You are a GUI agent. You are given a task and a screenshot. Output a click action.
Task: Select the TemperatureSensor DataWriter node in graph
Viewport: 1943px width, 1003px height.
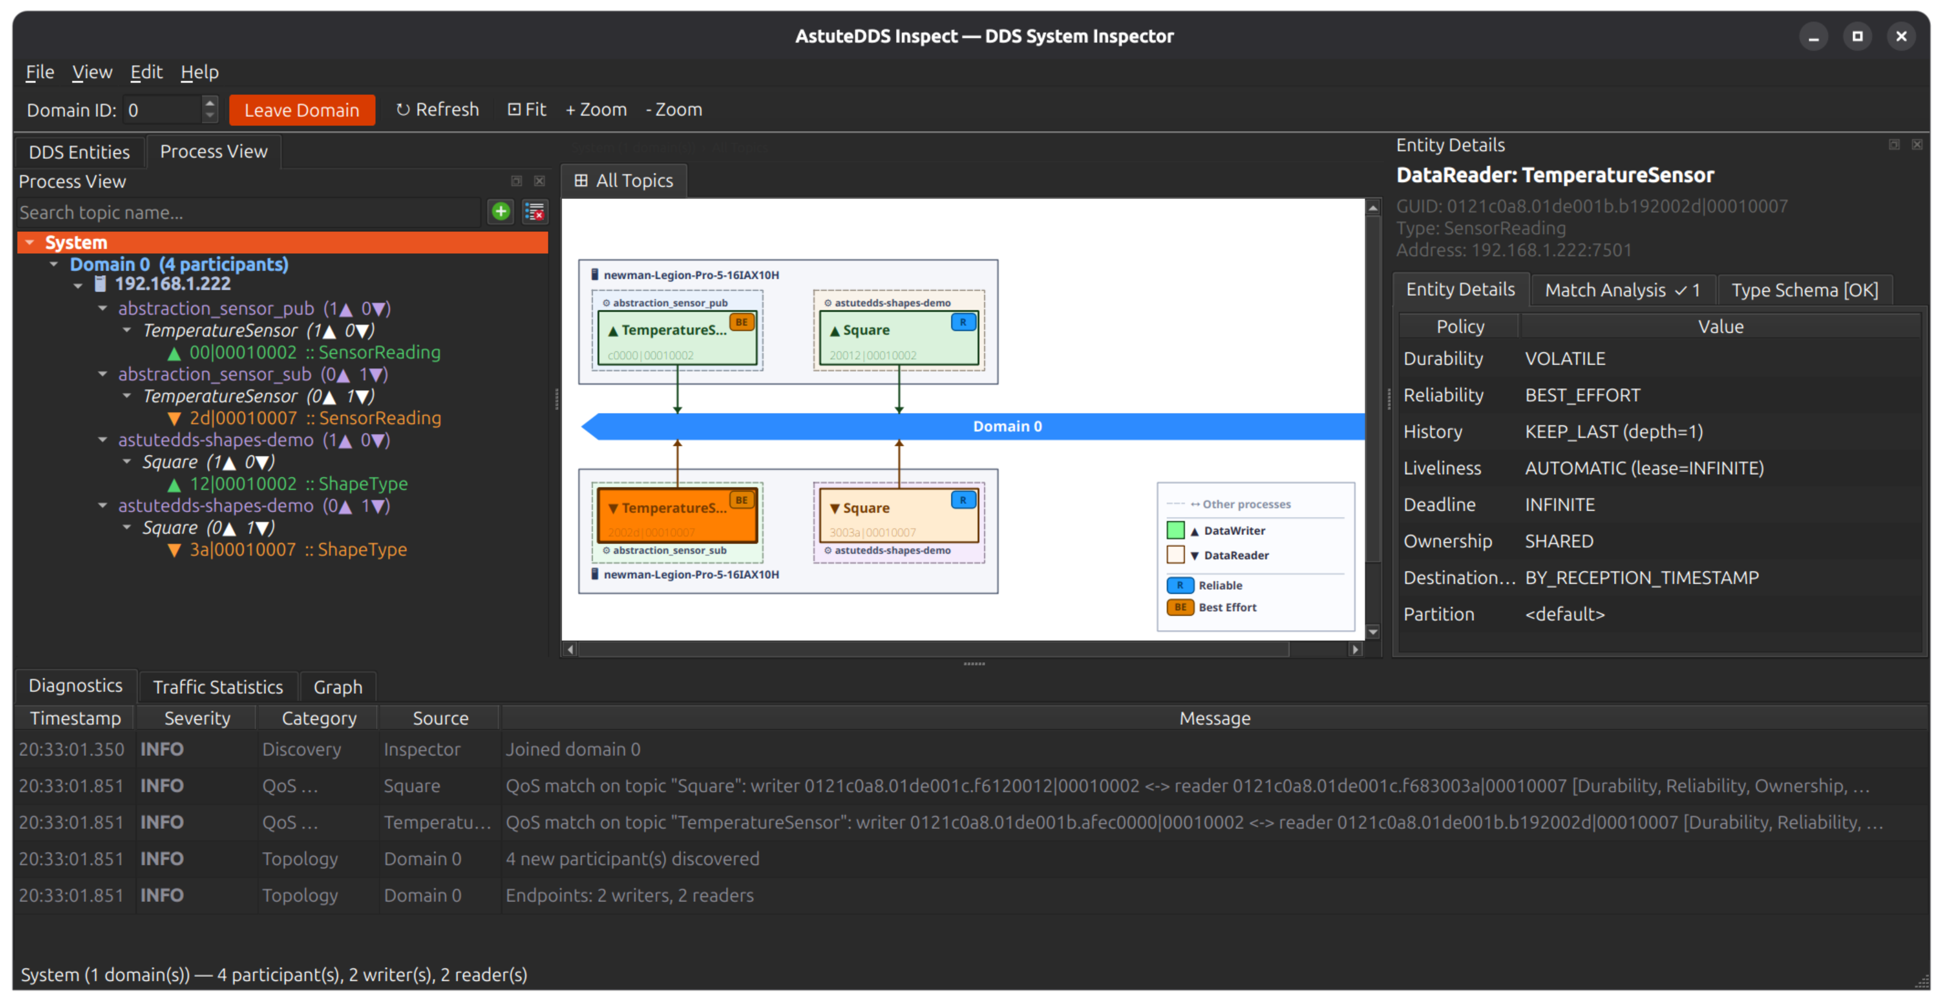pyautogui.click(x=677, y=338)
